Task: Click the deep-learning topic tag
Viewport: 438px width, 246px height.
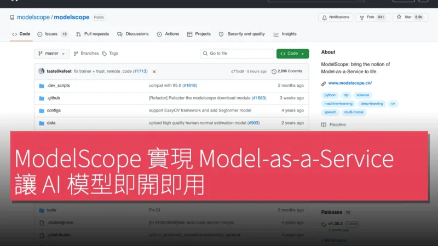Action: (x=372, y=104)
